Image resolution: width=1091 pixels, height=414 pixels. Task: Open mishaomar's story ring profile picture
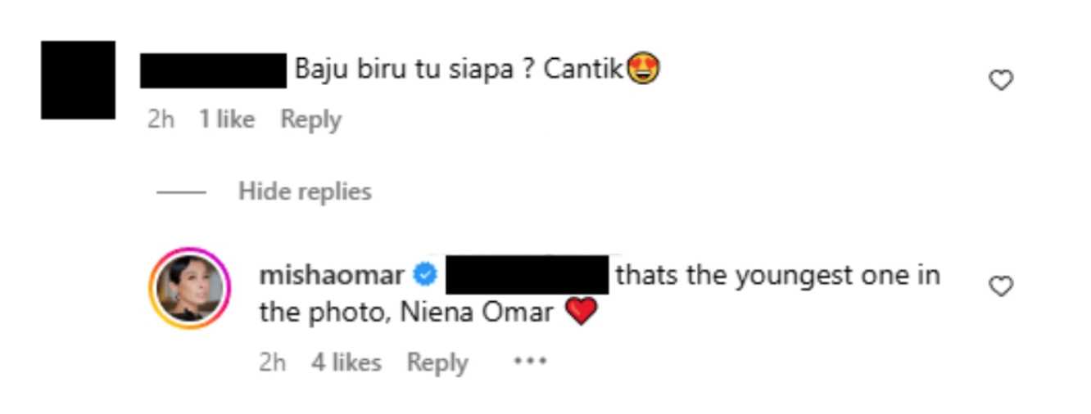click(190, 288)
